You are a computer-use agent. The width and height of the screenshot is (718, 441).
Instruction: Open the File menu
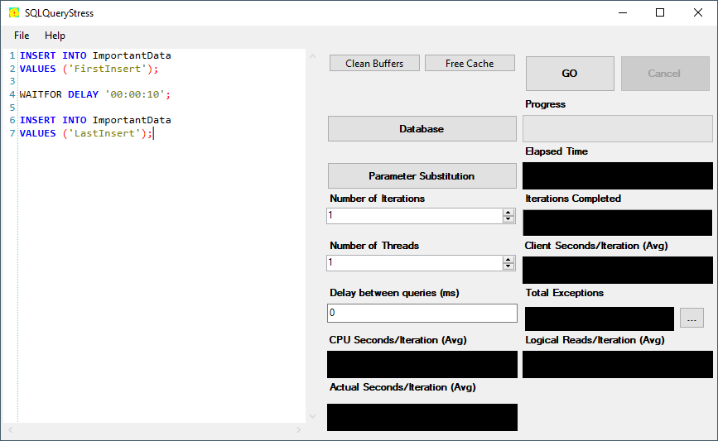point(22,36)
